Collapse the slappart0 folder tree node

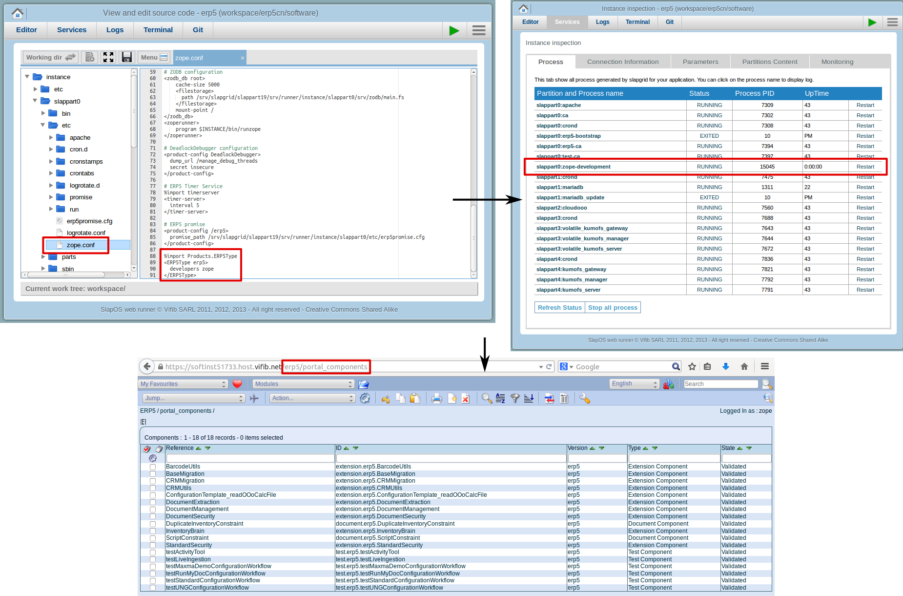point(35,101)
